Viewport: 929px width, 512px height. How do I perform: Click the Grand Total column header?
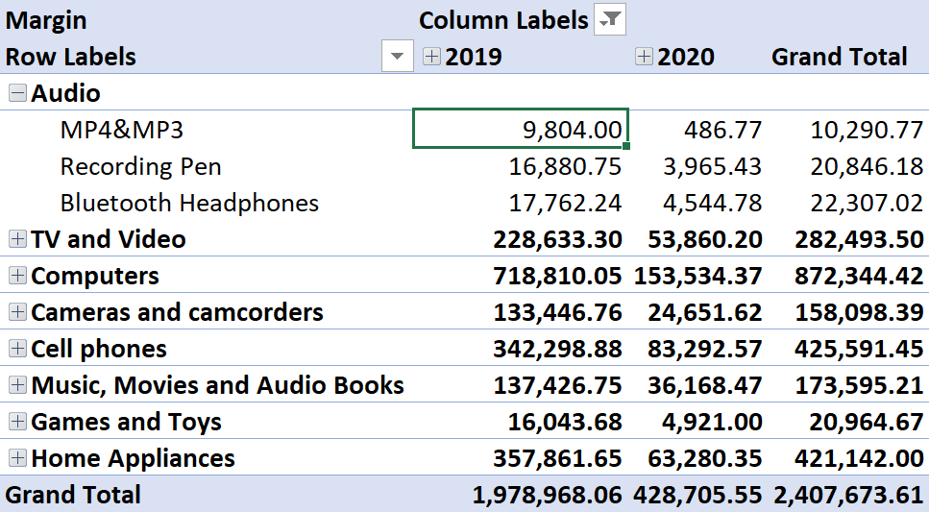pyautogui.click(x=839, y=57)
